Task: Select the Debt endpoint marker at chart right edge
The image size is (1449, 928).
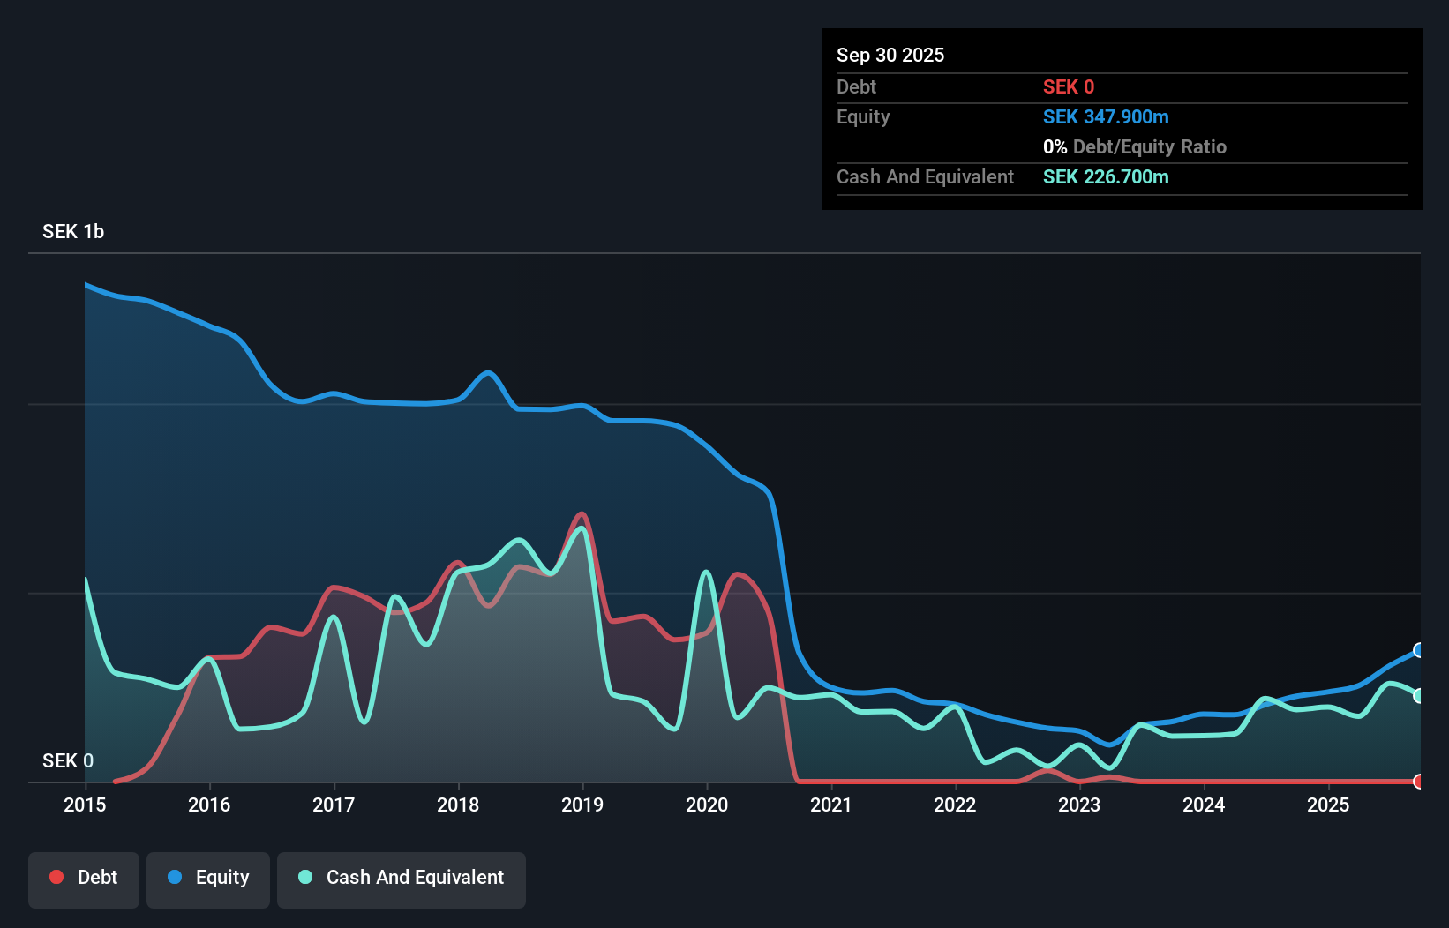Action: (x=1419, y=782)
